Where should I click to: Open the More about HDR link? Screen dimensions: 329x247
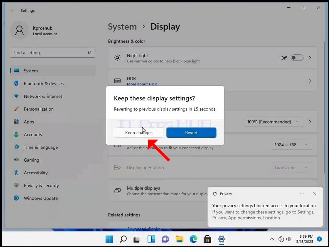[x=142, y=84]
